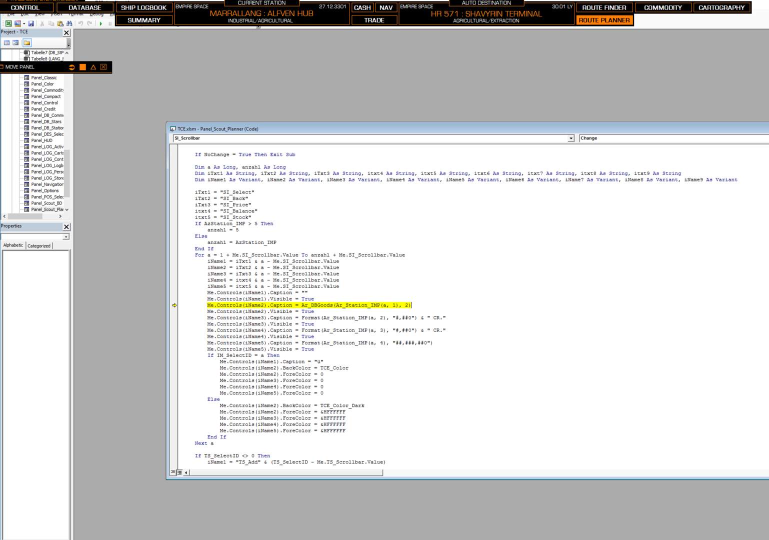Click the Redo arrow icon
Screen dimensions: 769x540
click(89, 23)
